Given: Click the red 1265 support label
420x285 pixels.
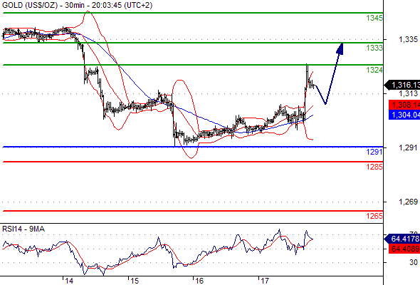Looking at the screenshot, I should coord(374,216).
